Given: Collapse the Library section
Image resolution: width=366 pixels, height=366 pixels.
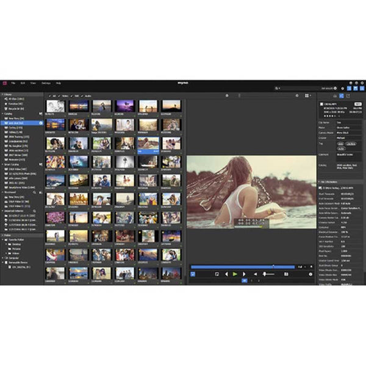Looking at the screenshot, I should (x=2, y=95).
